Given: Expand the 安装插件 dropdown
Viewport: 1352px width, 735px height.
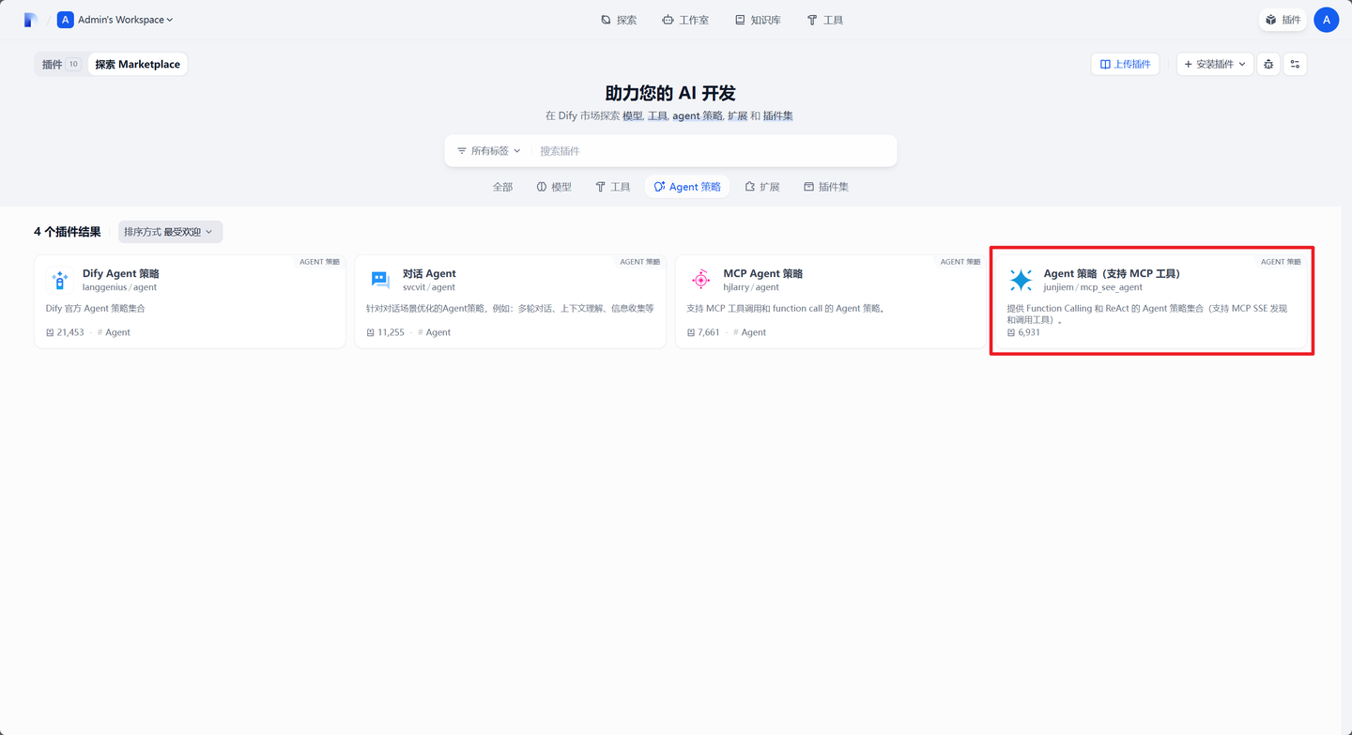Looking at the screenshot, I should pos(1214,64).
